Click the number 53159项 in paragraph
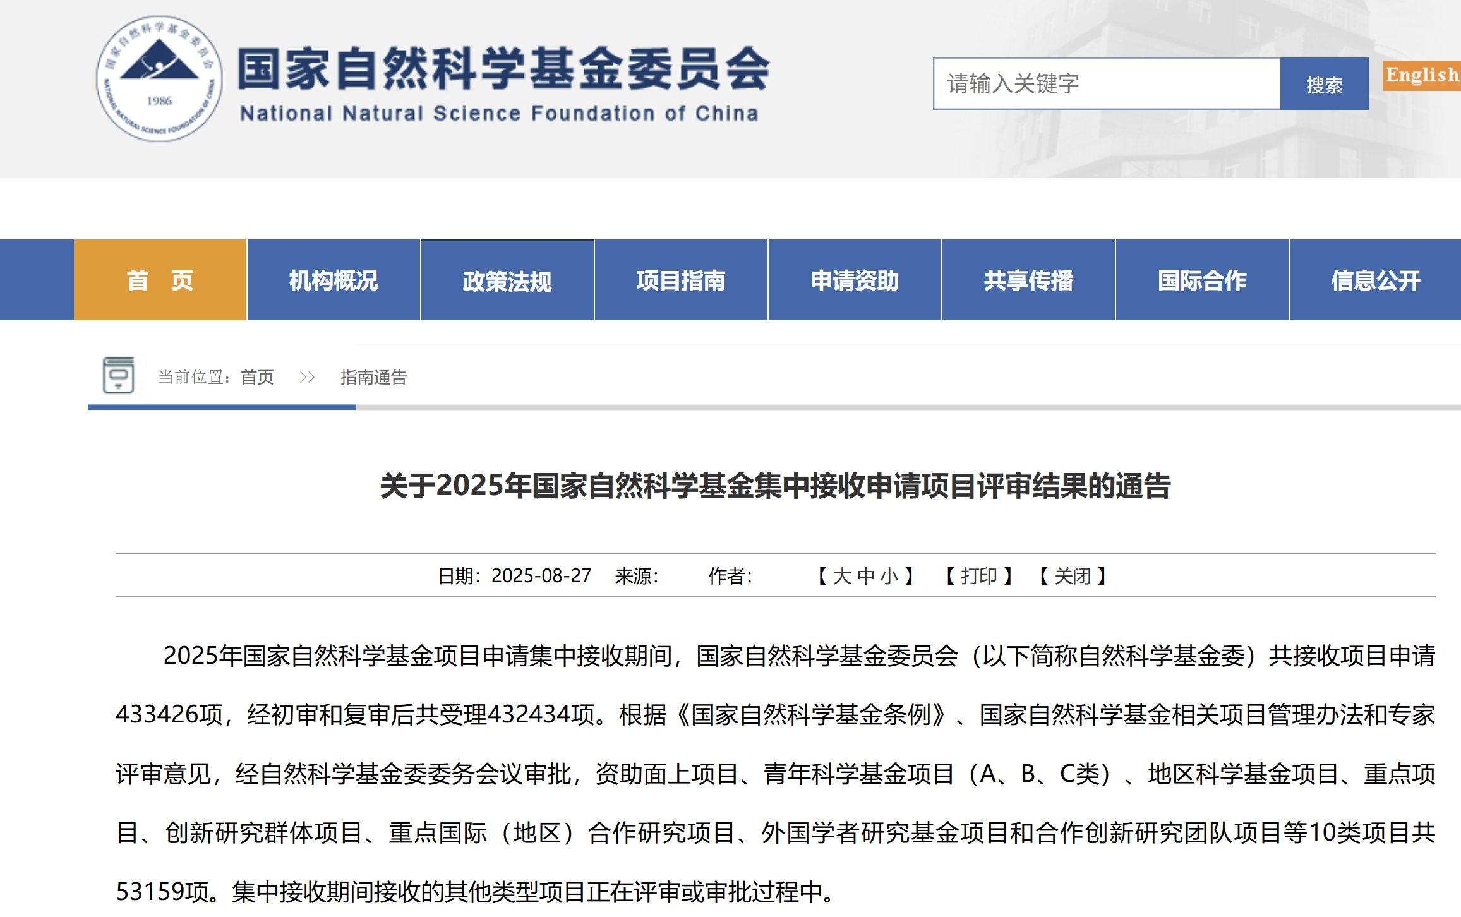This screenshot has width=1461, height=917. [162, 892]
